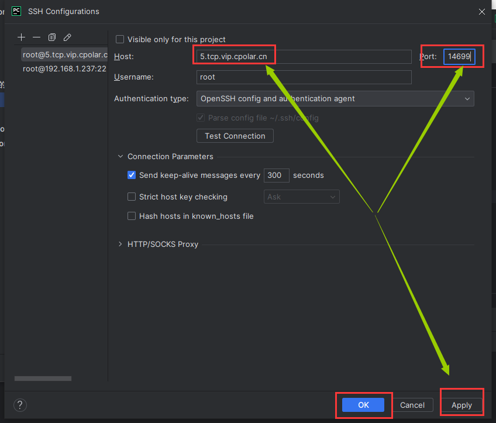Enable Strict host key checking
The height and width of the screenshot is (423, 496).
click(x=132, y=197)
